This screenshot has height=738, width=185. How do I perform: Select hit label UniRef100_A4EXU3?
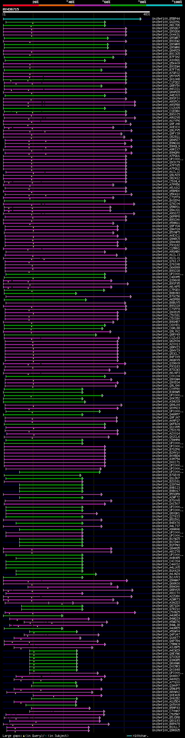coord(166,95)
